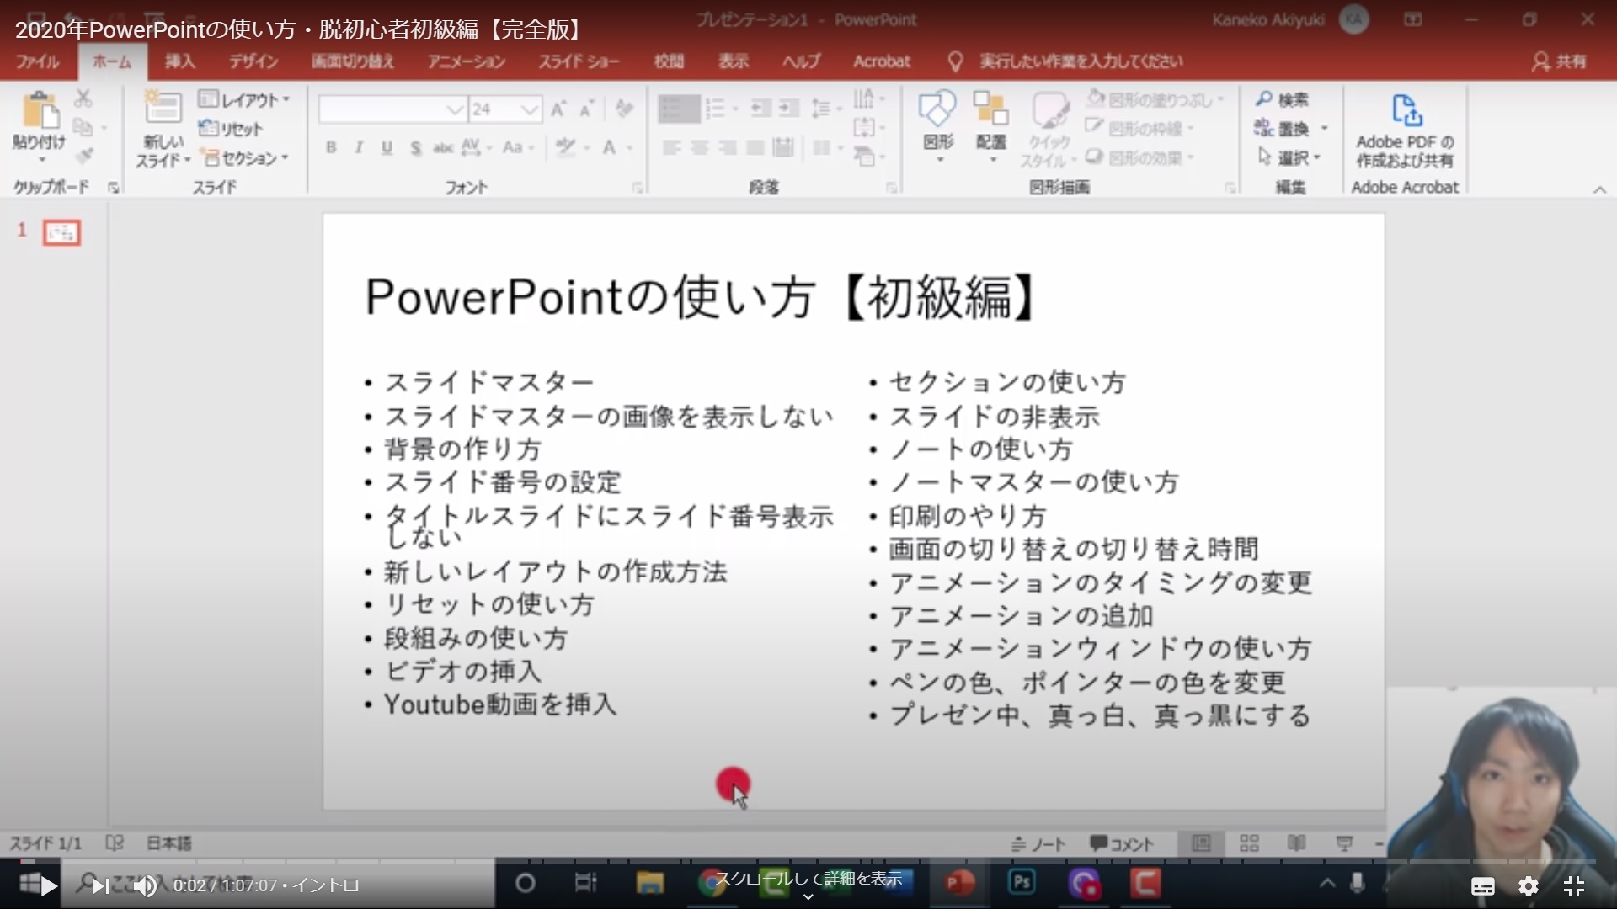Expand the Section (セクション) dropdown
The height and width of the screenshot is (909, 1617).
246,158
